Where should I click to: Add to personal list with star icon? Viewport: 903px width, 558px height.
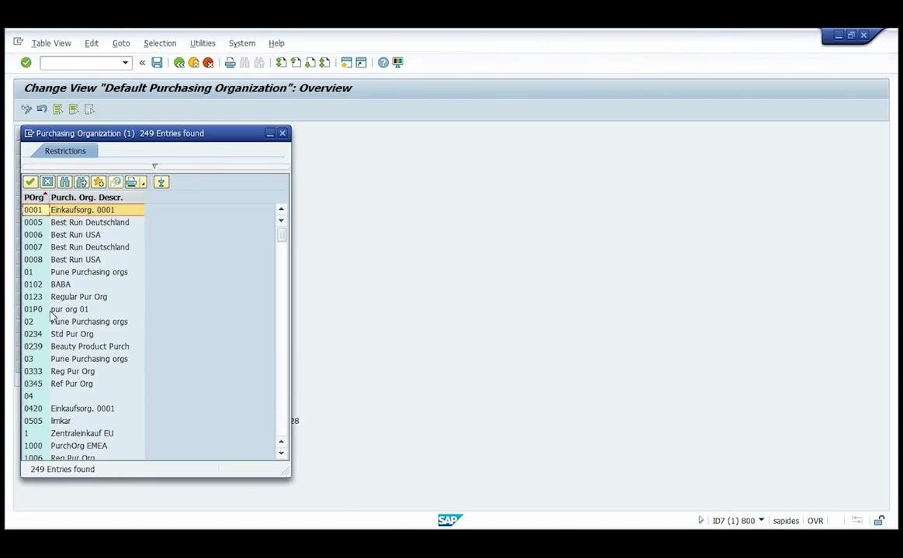point(99,182)
